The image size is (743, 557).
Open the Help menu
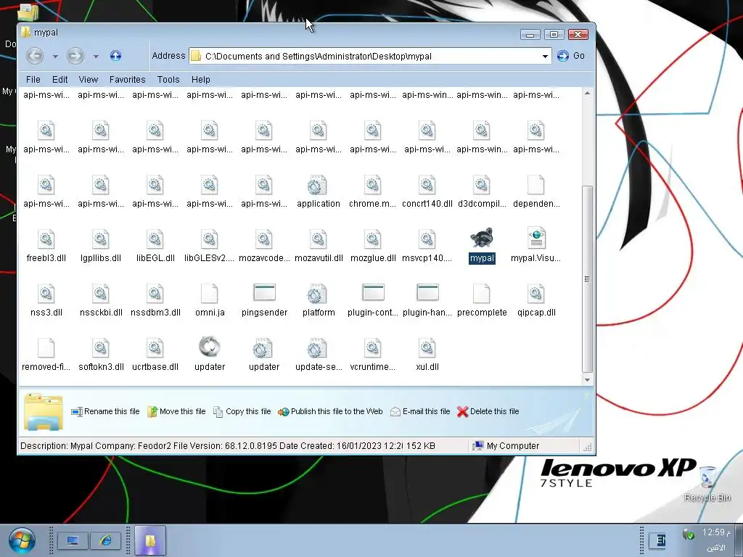click(201, 80)
